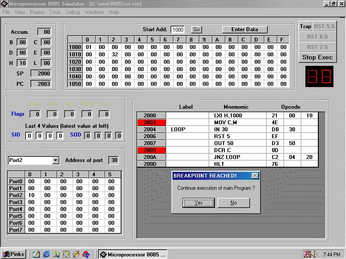346x259 pixels.
Task: Click the volume speaker tray icon
Action: [314, 254]
